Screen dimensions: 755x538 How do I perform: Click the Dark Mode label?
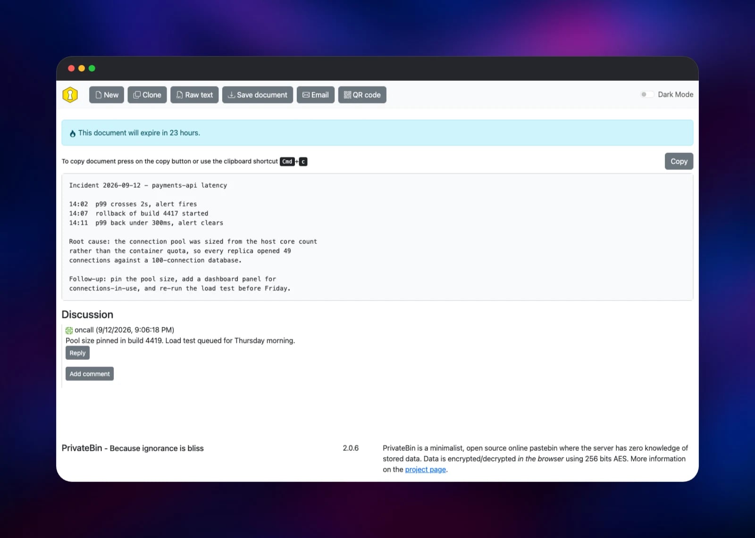pyautogui.click(x=676, y=94)
